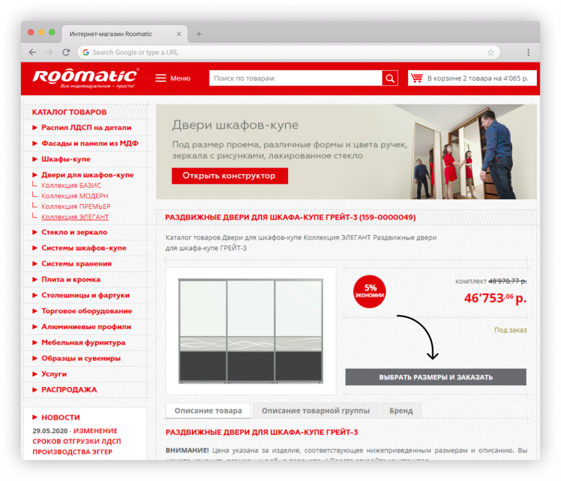Open the Коллекция ПРЕМЬЕР link

pyautogui.click(x=76, y=207)
